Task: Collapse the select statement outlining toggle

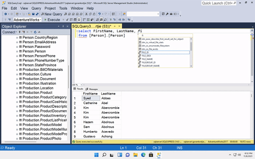Action: [77, 31]
